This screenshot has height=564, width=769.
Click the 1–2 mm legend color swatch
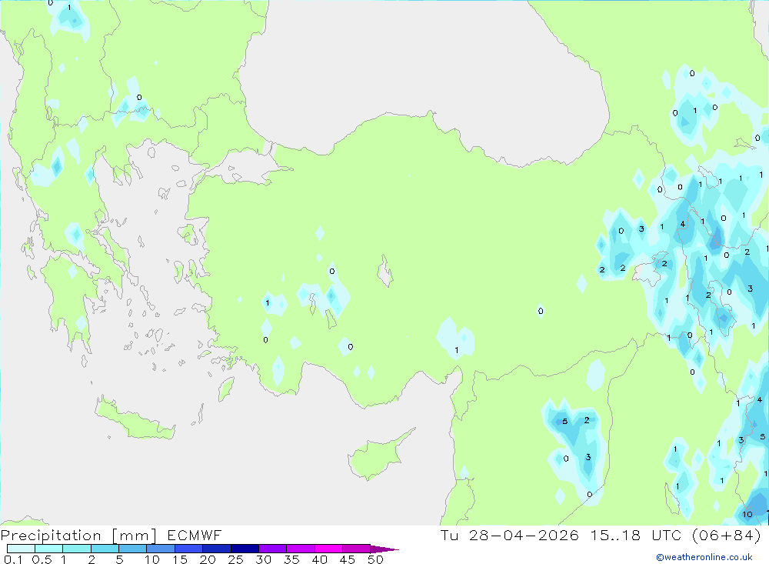click(x=76, y=549)
